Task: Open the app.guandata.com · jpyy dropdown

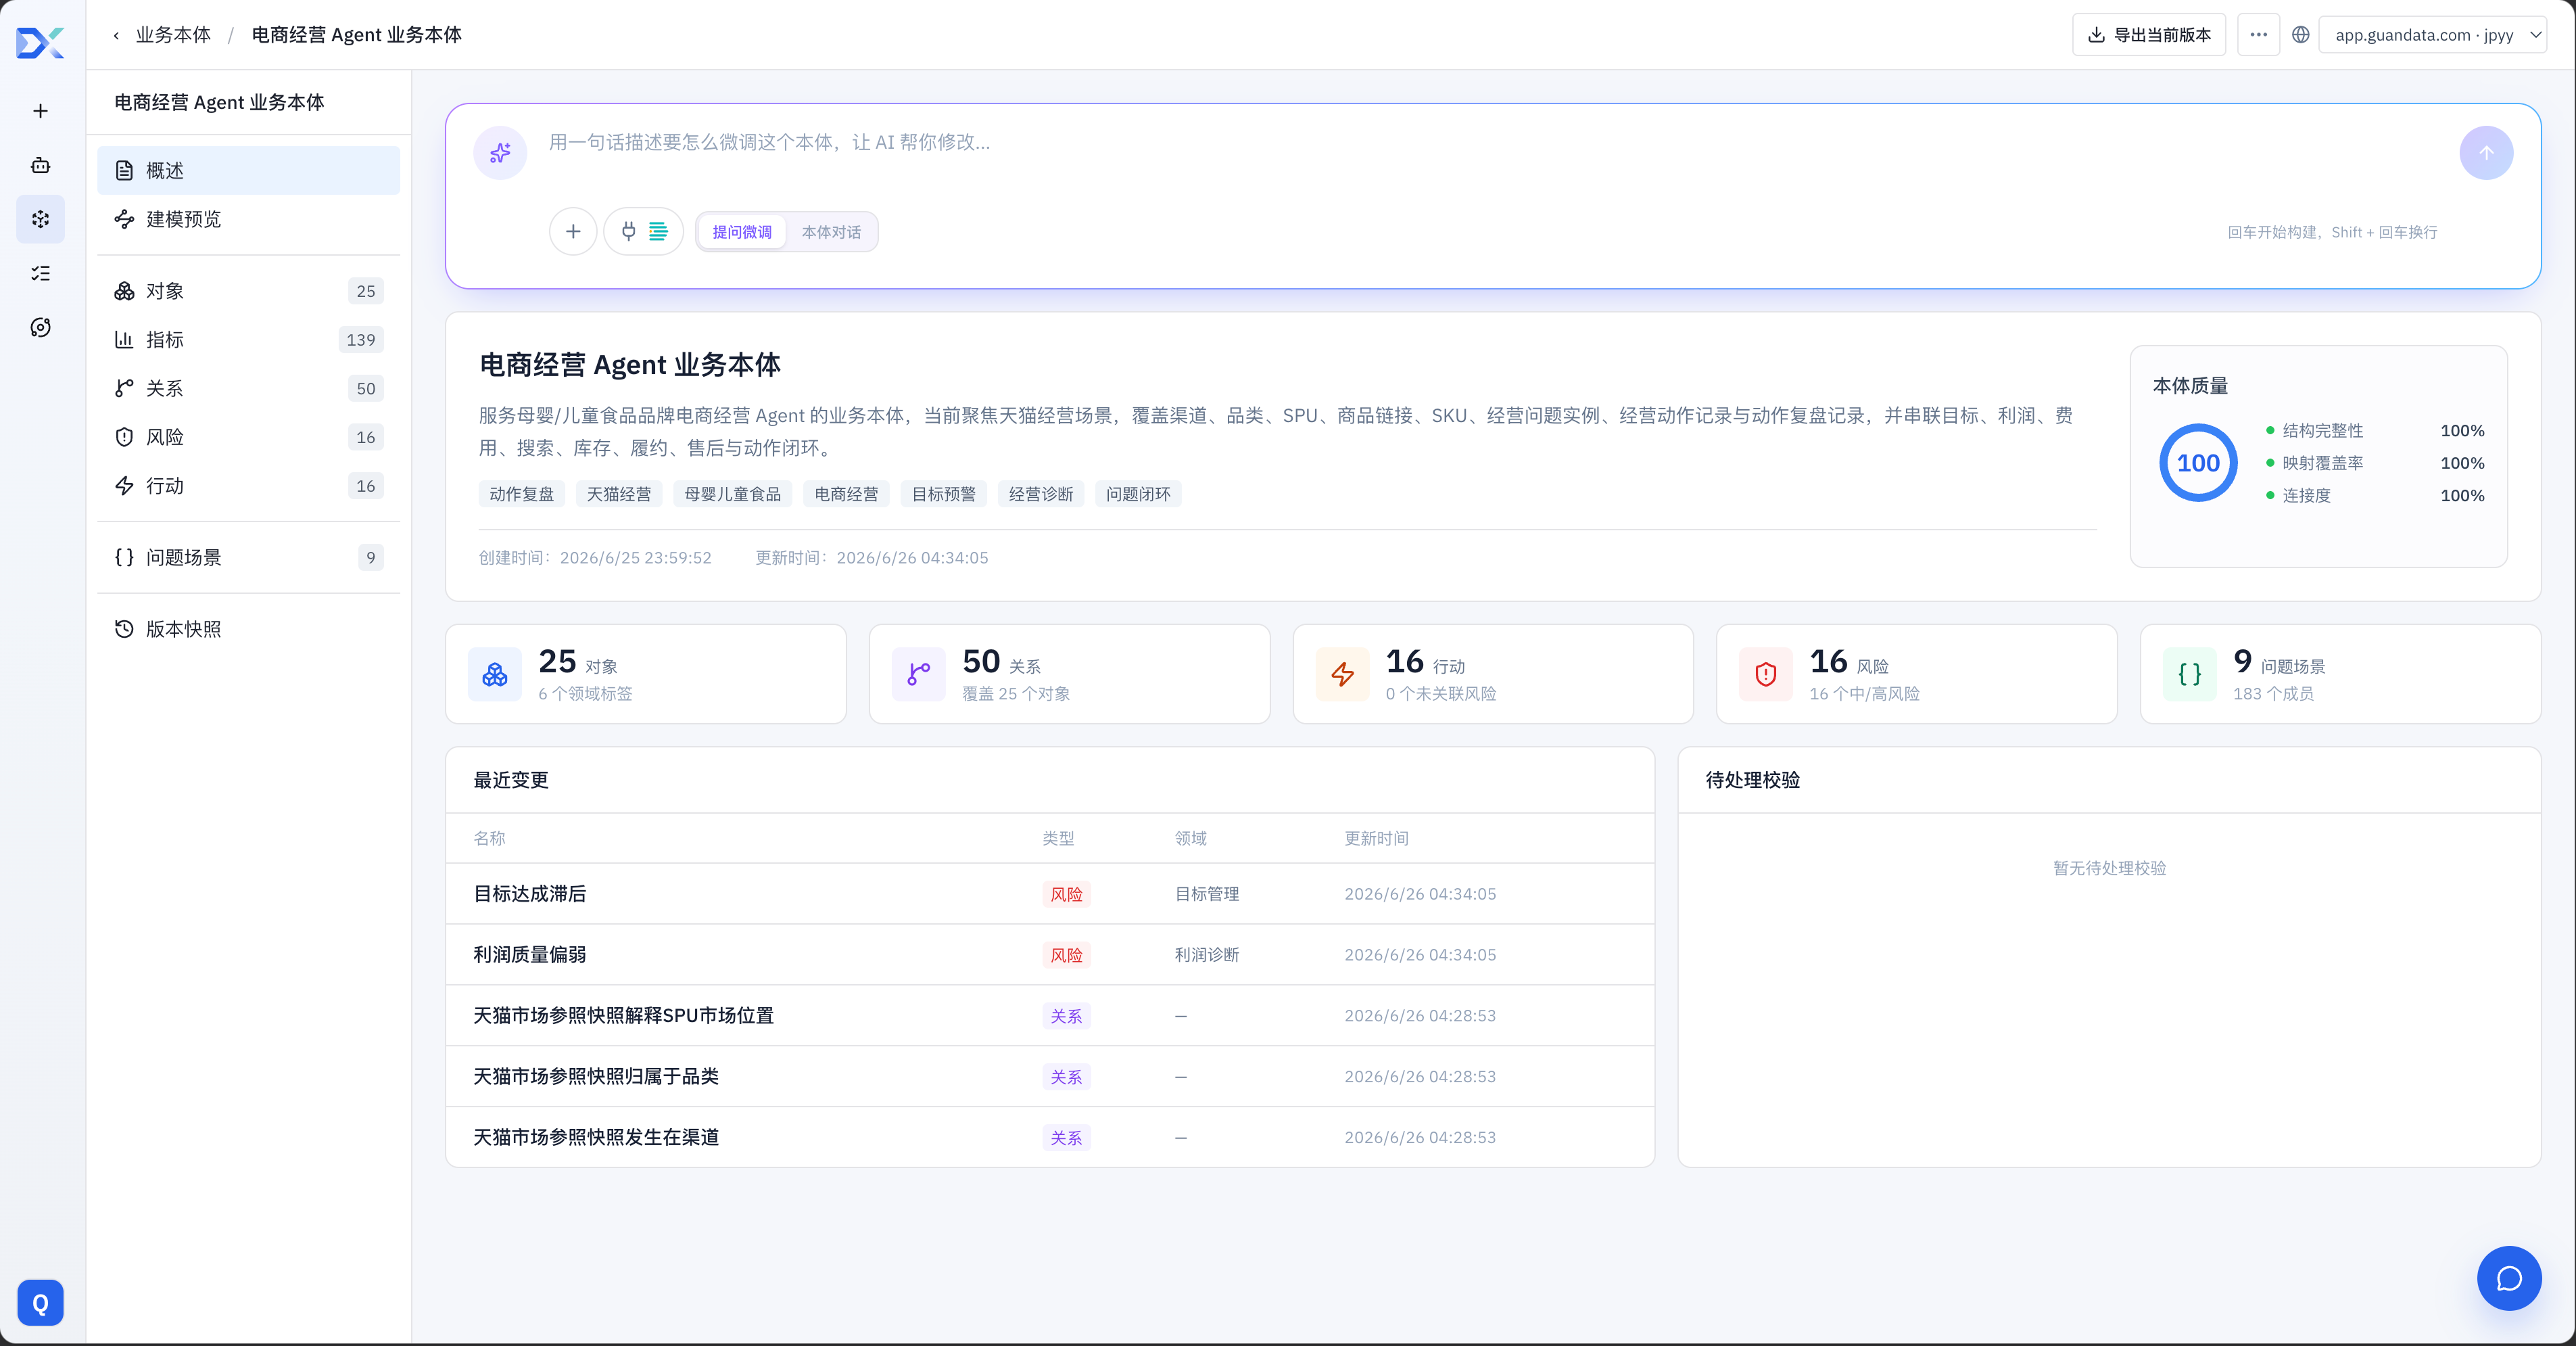Action: tap(2432, 35)
